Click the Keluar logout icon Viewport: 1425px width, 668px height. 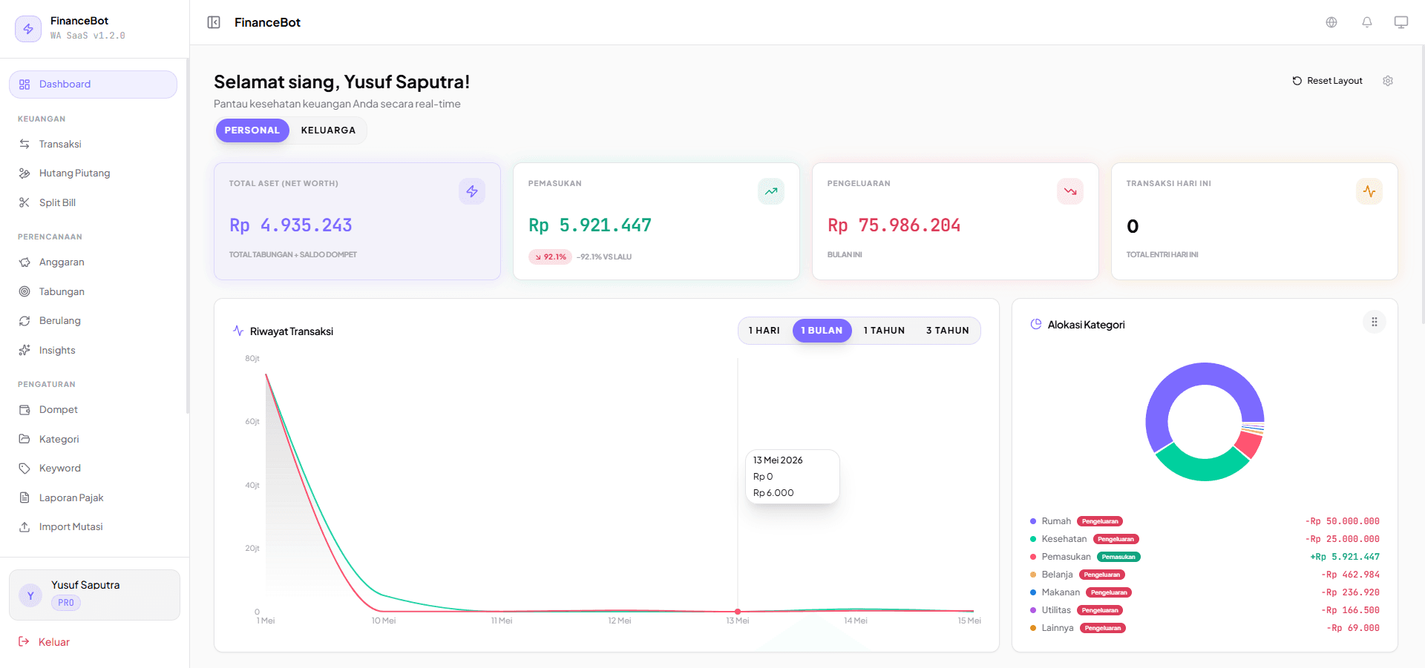pos(24,641)
